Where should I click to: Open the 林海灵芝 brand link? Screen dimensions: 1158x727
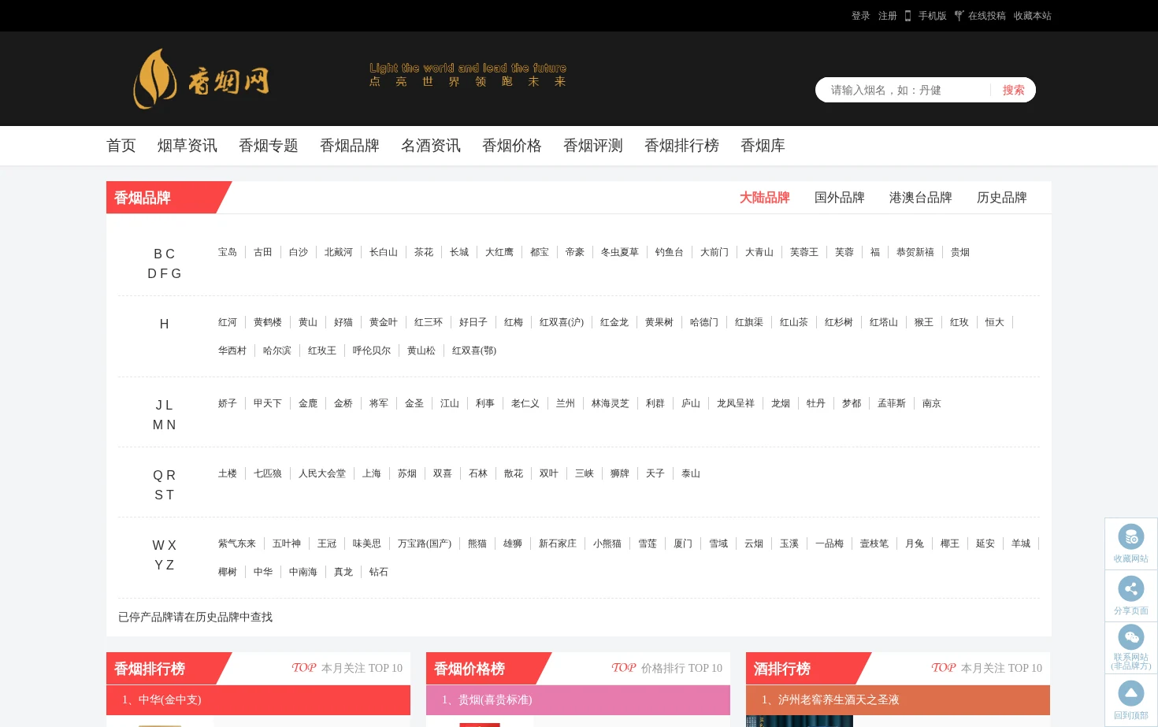pyautogui.click(x=611, y=403)
